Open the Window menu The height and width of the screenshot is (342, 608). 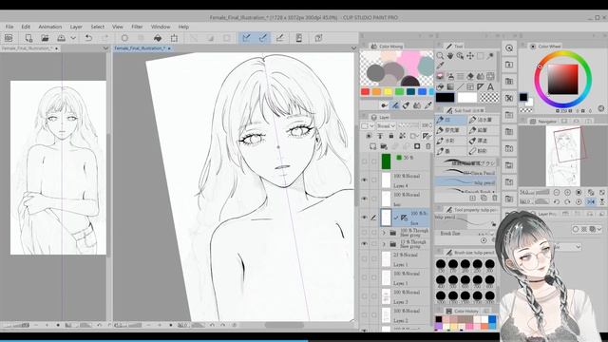coord(161,27)
